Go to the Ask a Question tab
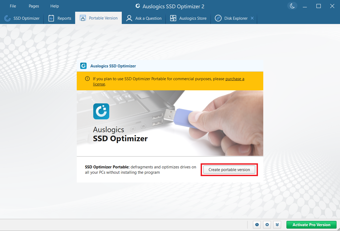Viewport: 340px width, 231px height. click(144, 18)
